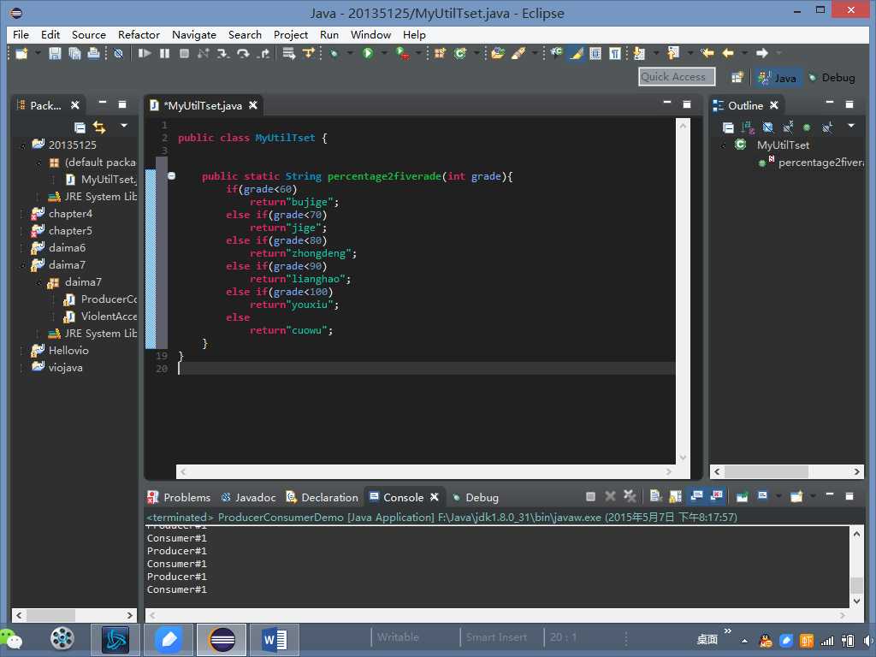Screen dimensions: 876x657
Task: Click the Open Type folder icon
Action: coord(498,54)
